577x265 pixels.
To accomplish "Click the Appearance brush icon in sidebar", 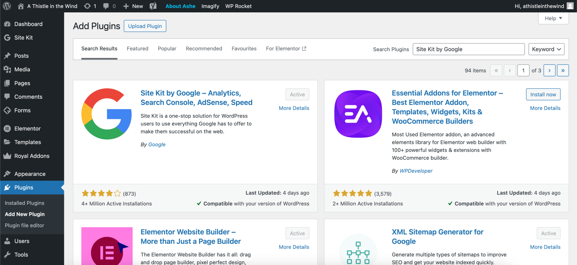I will [x=7, y=174].
